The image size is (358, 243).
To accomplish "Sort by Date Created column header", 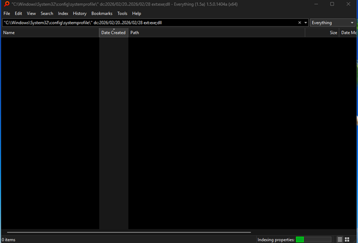I will [113, 33].
